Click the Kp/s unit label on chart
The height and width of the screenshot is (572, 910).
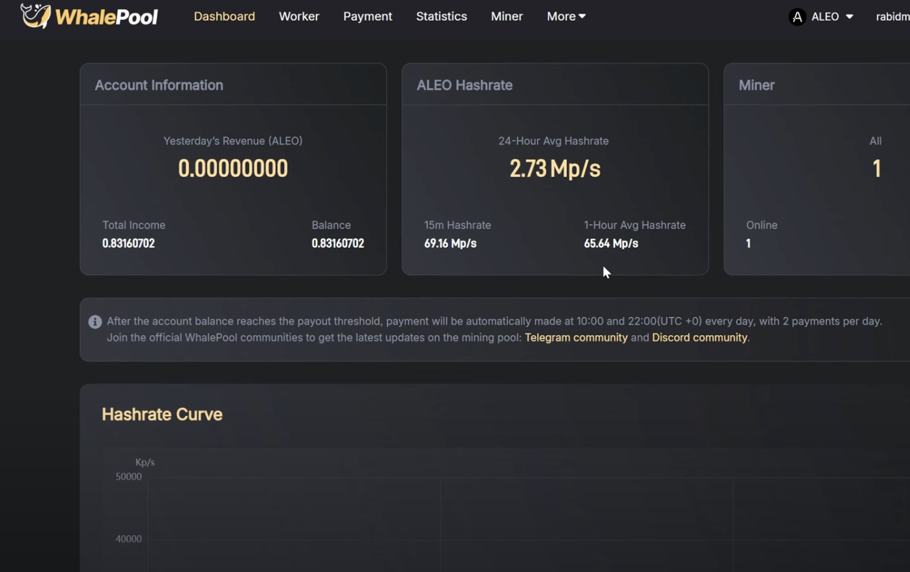[x=145, y=463]
